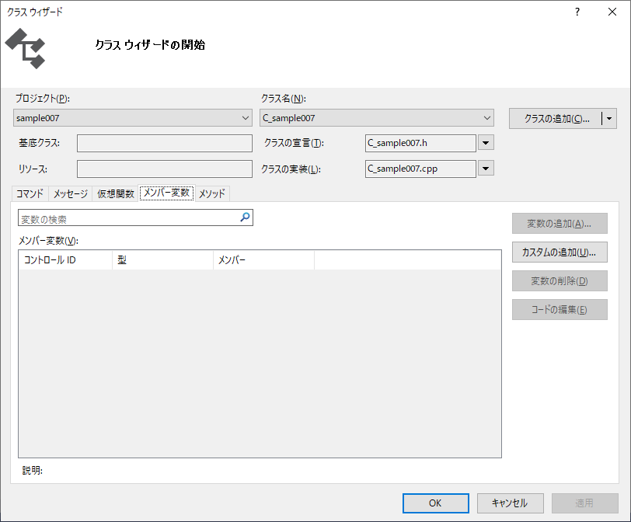Click the Class Wizard logo icon
The width and height of the screenshot is (631, 522).
[x=26, y=48]
